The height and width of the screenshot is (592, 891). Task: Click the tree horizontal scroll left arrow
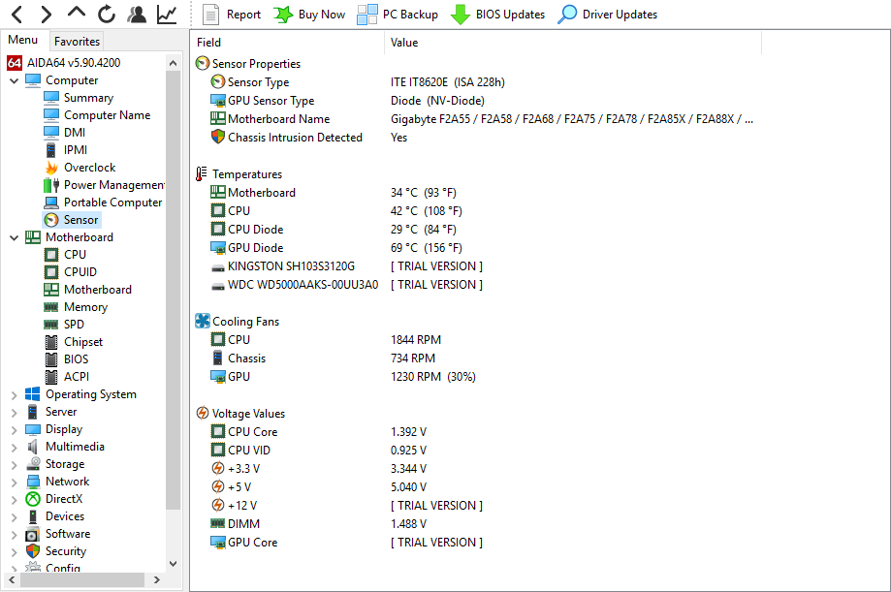(x=12, y=580)
